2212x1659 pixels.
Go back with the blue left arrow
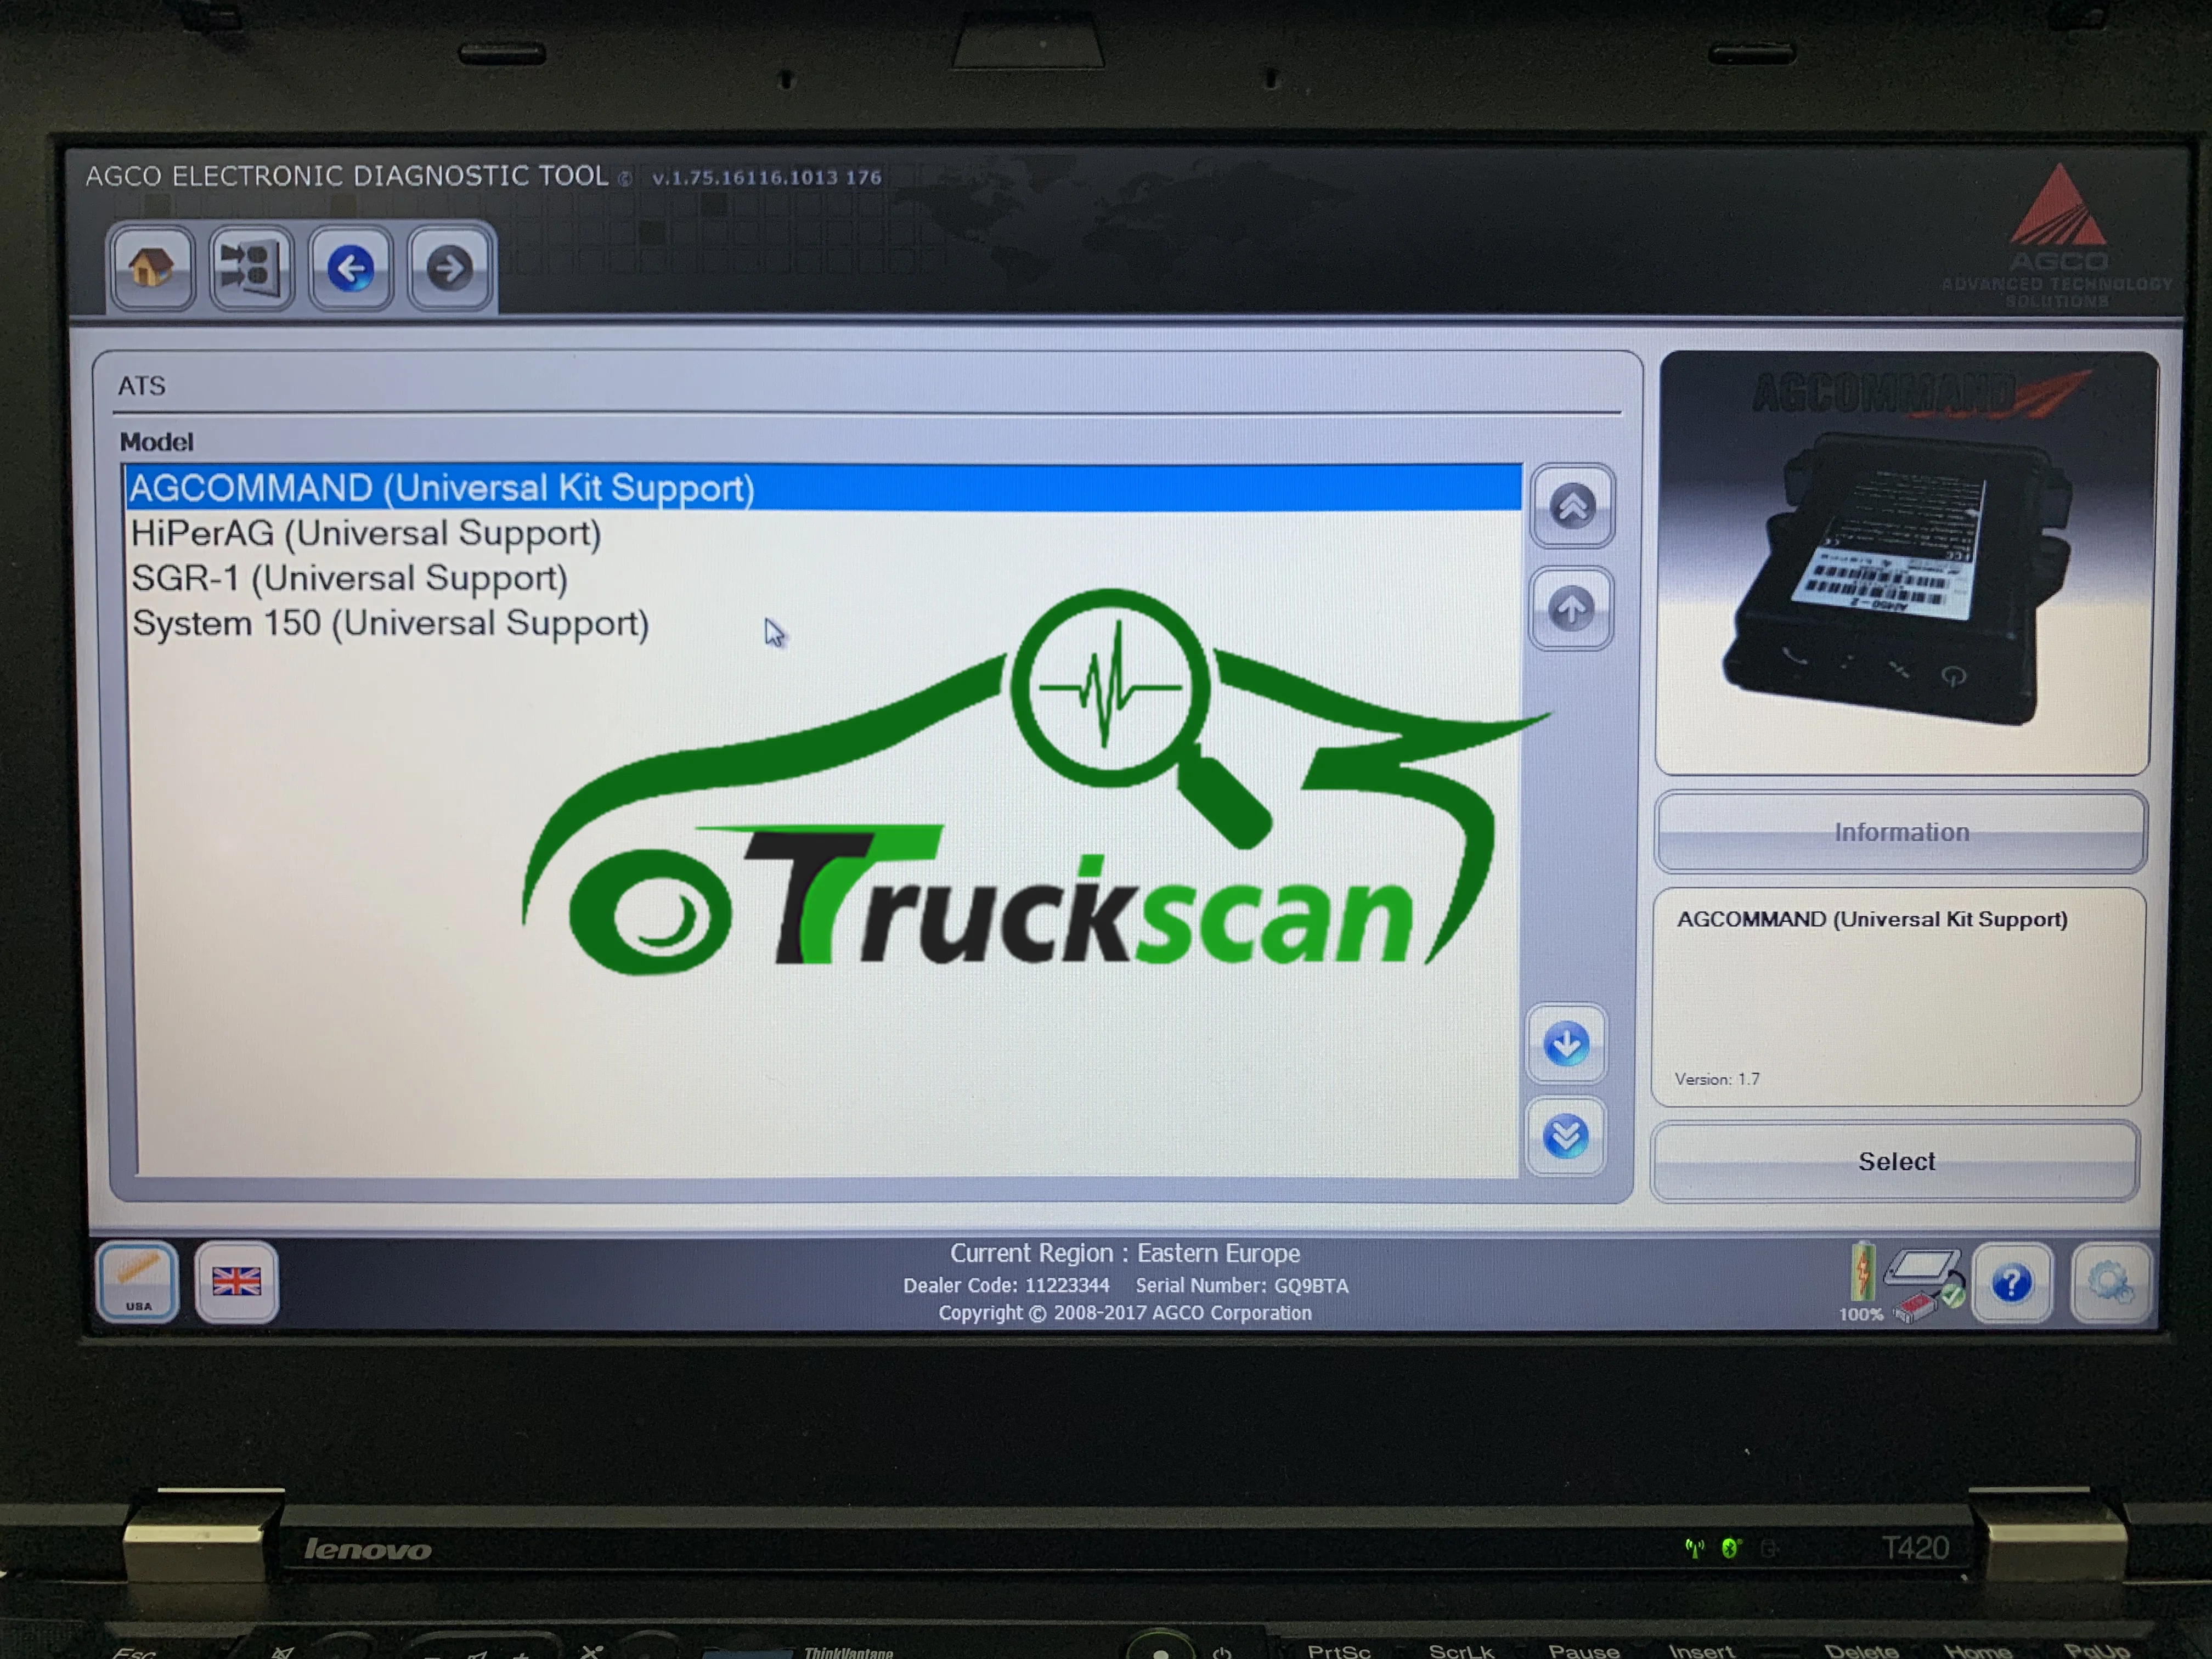click(350, 268)
